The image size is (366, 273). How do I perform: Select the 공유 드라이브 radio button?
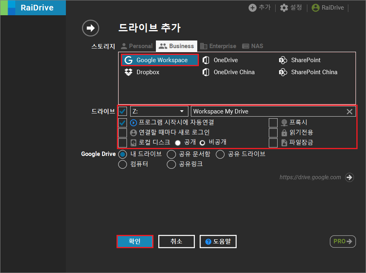tap(220, 154)
